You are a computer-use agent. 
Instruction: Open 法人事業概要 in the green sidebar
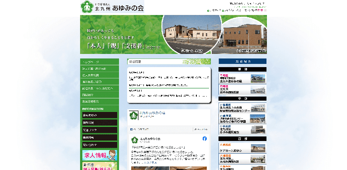pos(100,75)
